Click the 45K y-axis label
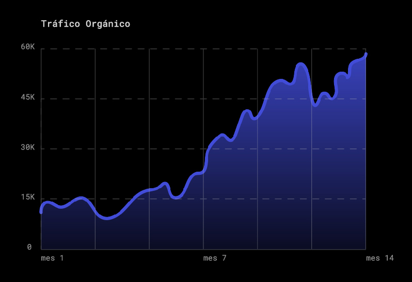Image resolution: width=412 pixels, height=282 pixels. coord(27,97)
